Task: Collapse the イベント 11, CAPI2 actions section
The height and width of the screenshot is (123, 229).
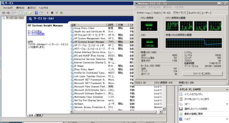Action: (x=227, y=90)
